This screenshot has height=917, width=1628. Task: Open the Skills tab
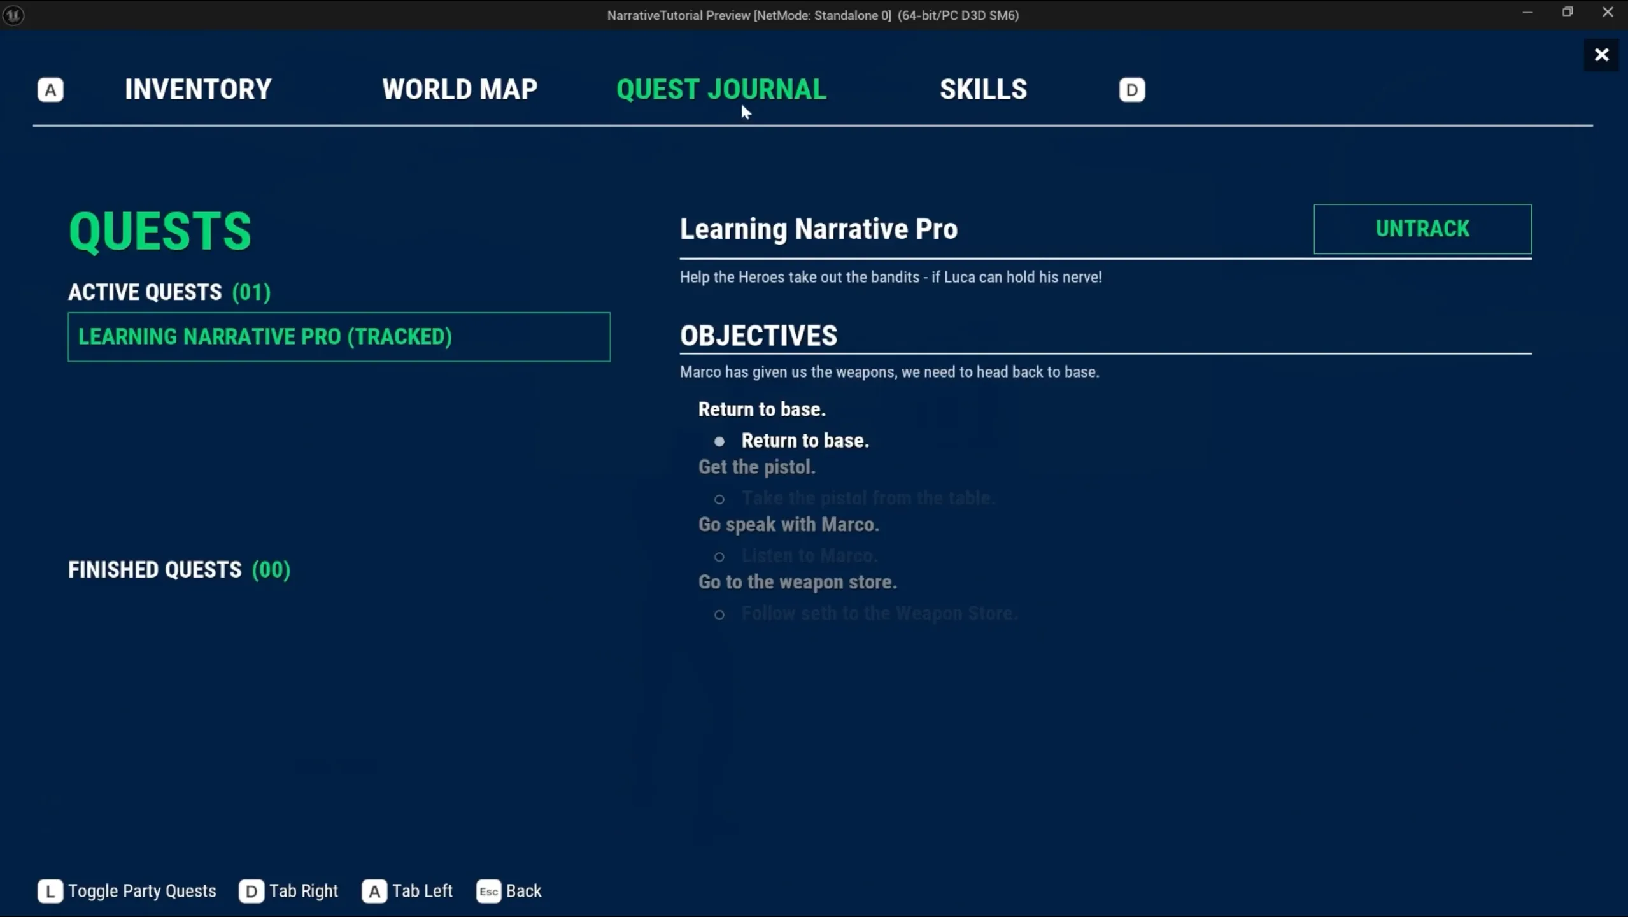[x=983, y=89]
